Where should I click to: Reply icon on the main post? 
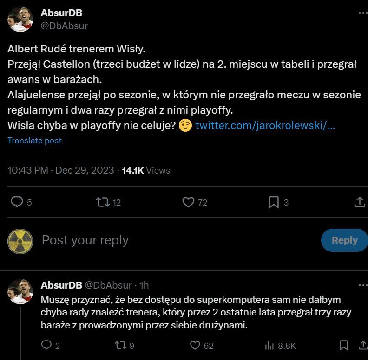[17, 202]
